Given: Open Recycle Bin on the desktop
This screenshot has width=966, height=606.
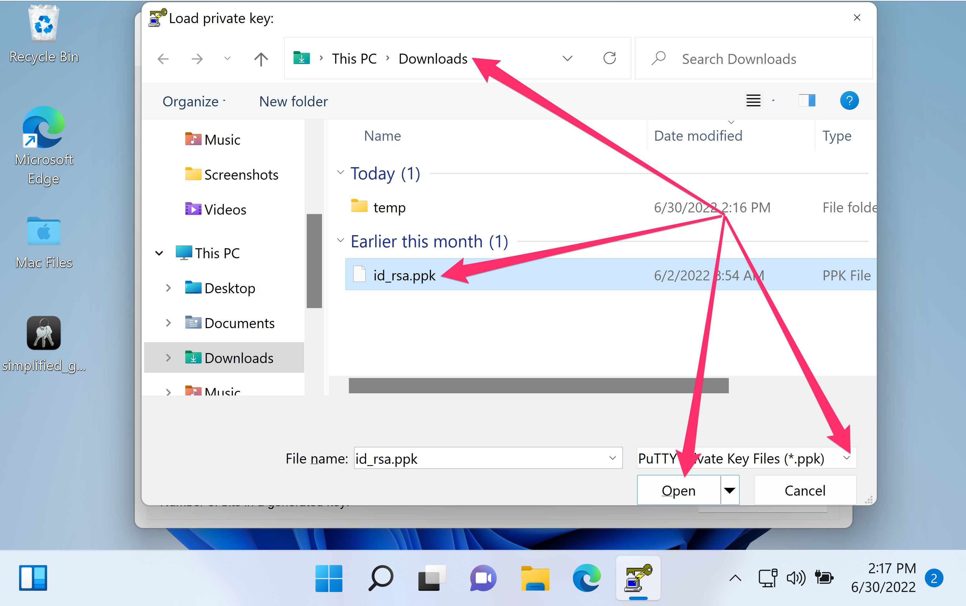Looking at the screenshot, I should click(44, 34).
